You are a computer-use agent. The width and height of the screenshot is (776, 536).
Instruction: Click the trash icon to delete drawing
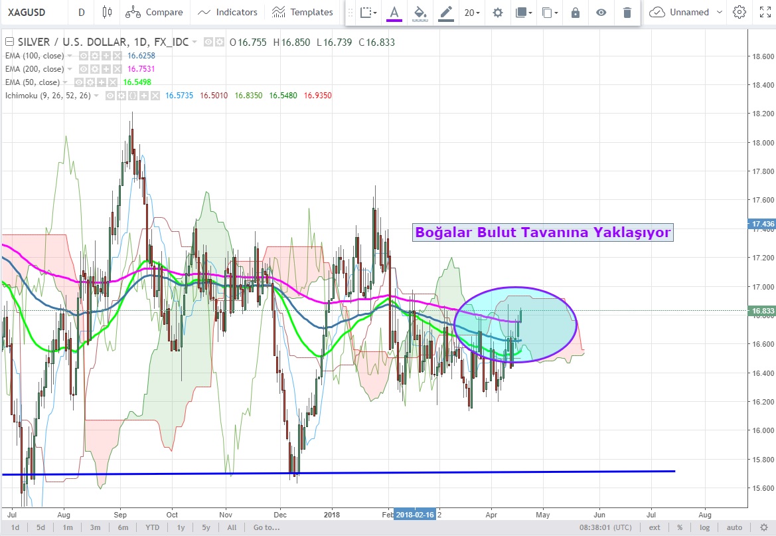pyautogui.click(x=627, y=13)
